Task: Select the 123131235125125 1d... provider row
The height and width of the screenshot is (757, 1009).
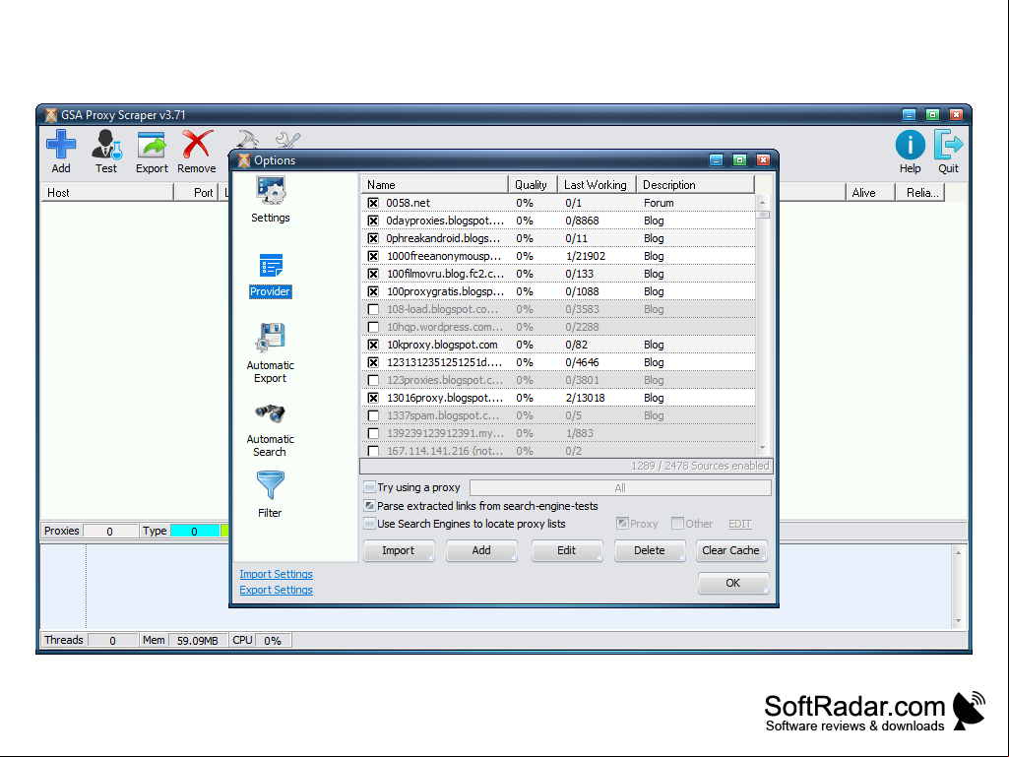Action: pos(558,362)
